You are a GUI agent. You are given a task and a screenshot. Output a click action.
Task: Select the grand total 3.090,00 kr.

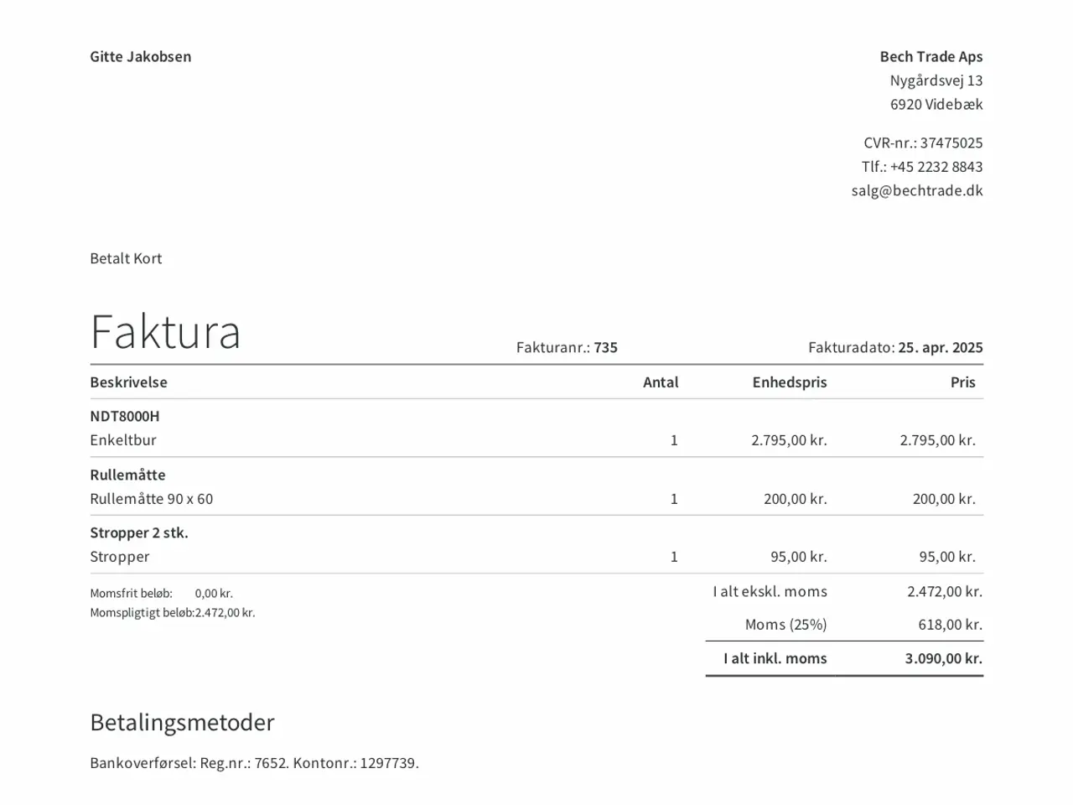click(x=944, y=658)
